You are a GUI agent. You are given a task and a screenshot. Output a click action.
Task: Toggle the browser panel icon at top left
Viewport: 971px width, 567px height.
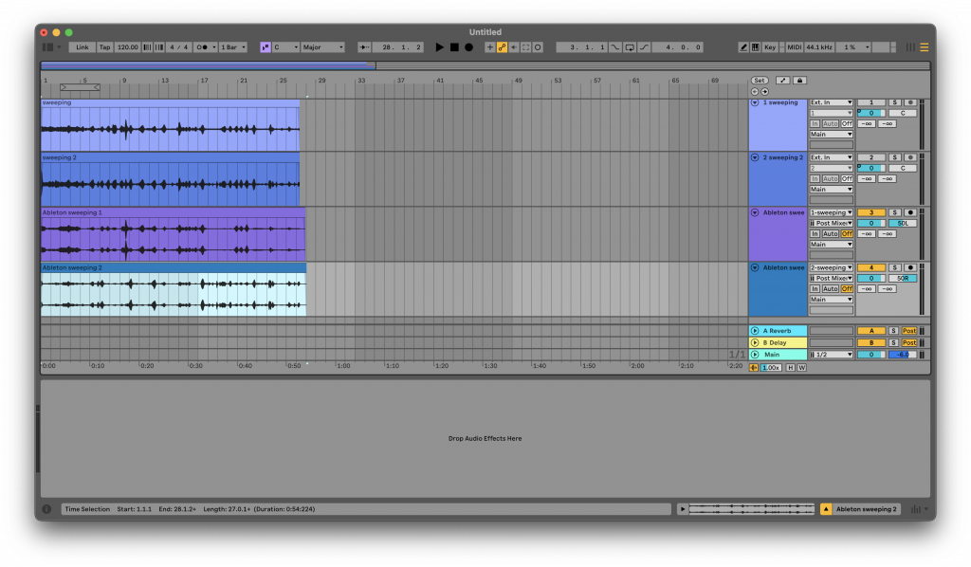(47, 47)
